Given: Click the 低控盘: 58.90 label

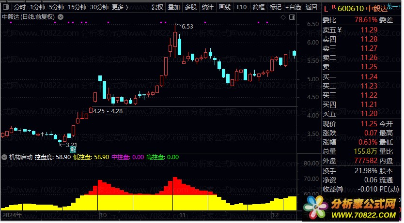Looking at the screenshot, I should pyautogui.click(x=91, y=157).
